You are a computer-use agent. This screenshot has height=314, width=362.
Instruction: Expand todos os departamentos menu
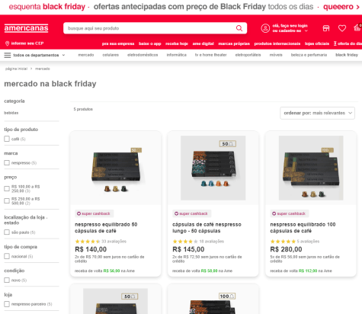pos(39,55)
